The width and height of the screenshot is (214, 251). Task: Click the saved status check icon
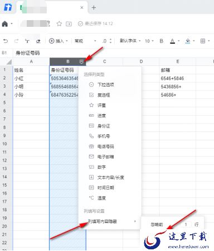tap(80, 23)
